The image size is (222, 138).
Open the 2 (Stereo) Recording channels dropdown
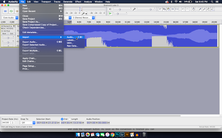pyautogui.click(x=83, y=18)
